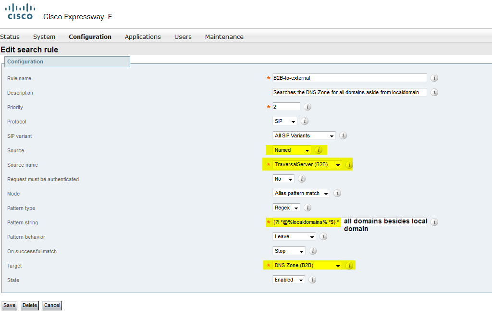The height and width of the screenshot is (319, 492).
Task: Click the 'Pattern string' label
Action: tap(23, 222)
